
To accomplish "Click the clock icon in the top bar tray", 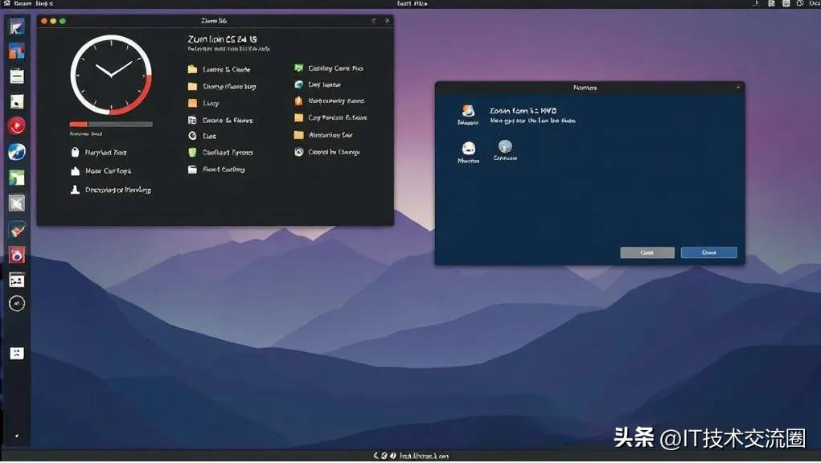I will coord(800,3).
